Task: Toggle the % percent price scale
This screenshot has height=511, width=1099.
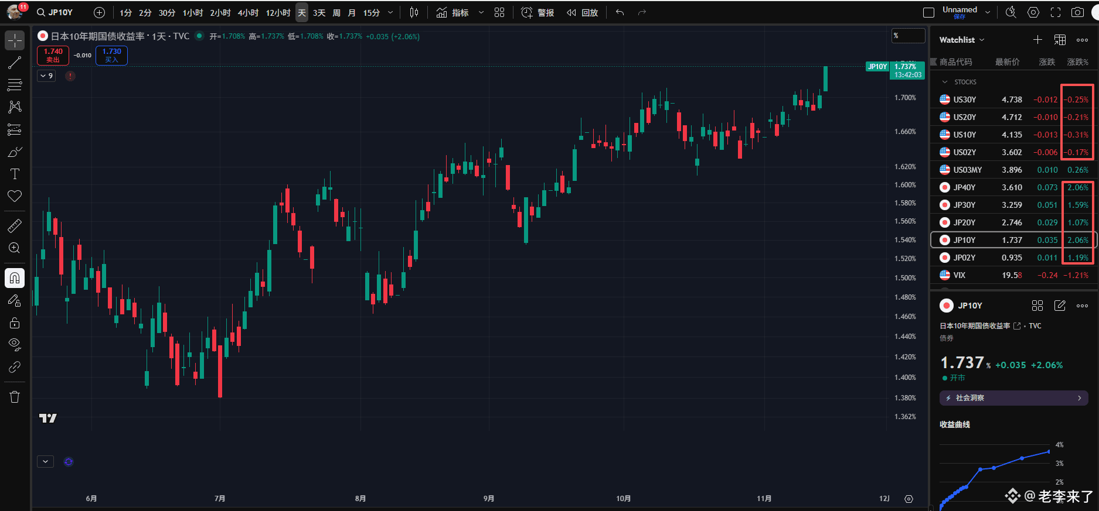Action: 908,36
